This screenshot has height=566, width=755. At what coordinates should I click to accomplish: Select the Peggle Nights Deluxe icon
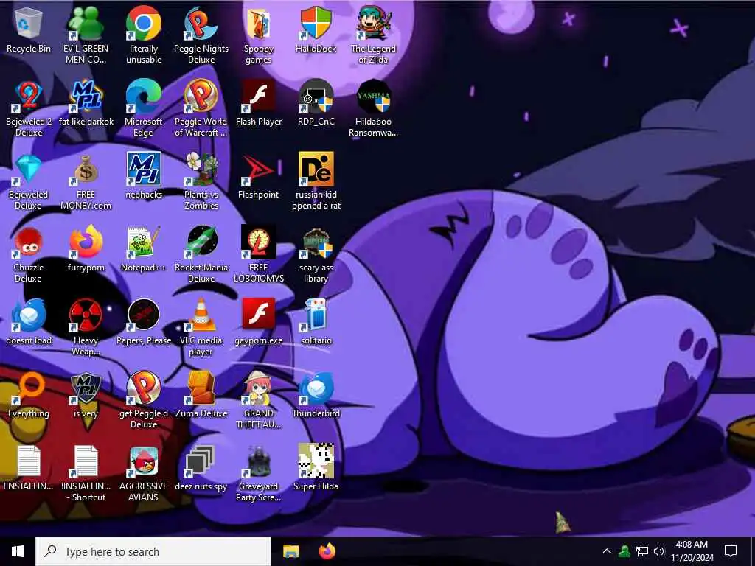pos(201,23)
